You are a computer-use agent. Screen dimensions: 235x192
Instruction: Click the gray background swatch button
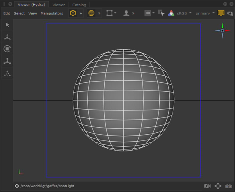148,13
